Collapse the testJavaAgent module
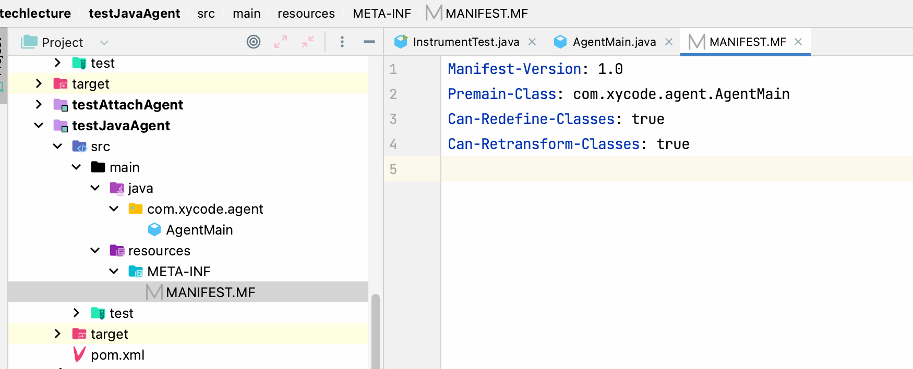The image size is (913, 369). click(x=39, y=125)
